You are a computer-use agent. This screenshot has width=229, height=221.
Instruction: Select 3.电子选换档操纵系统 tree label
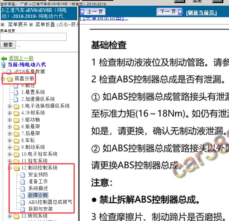(45, 106)
